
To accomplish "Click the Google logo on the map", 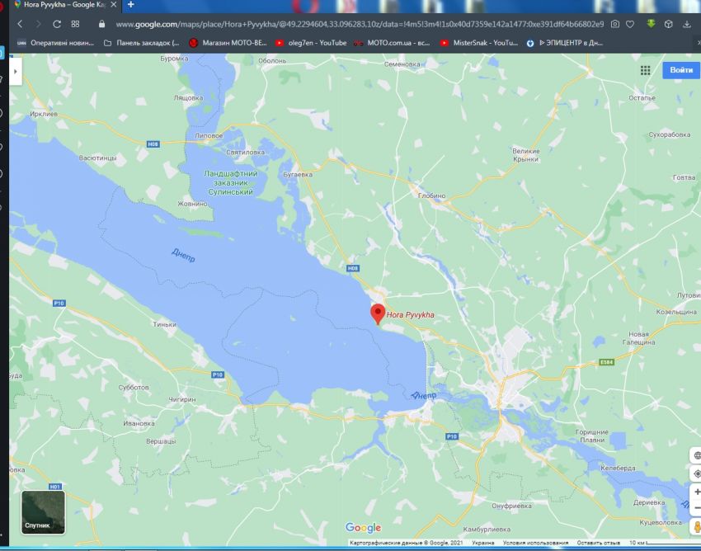I will click(363, 528).
